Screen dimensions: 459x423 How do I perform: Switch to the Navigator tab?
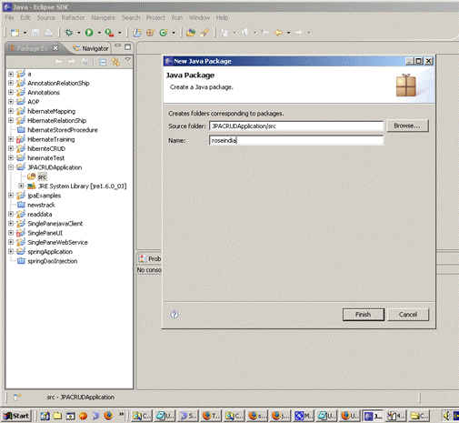[x=91, y=48]
